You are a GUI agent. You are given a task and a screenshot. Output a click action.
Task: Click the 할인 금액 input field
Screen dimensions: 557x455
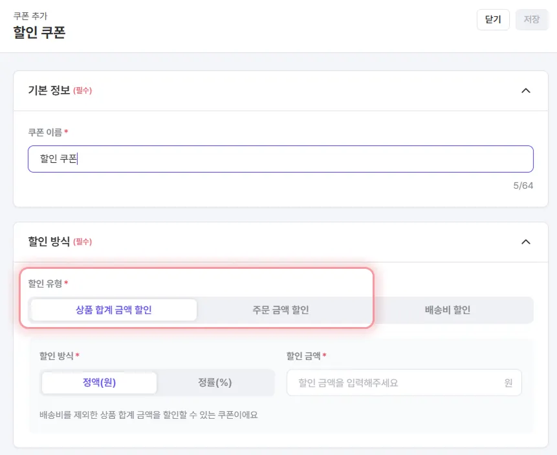(x=395, y=383)
